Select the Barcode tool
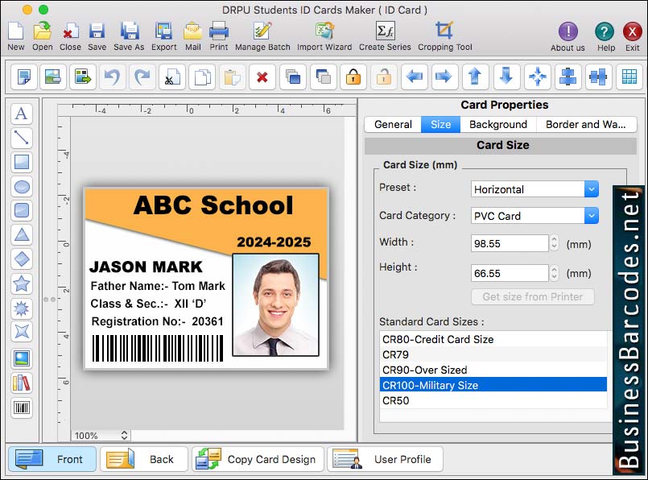The width and height of the screenshot is (648, 480). click(22, 408)
